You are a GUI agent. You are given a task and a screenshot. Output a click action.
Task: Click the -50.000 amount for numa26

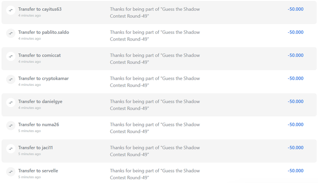[296, 124]
